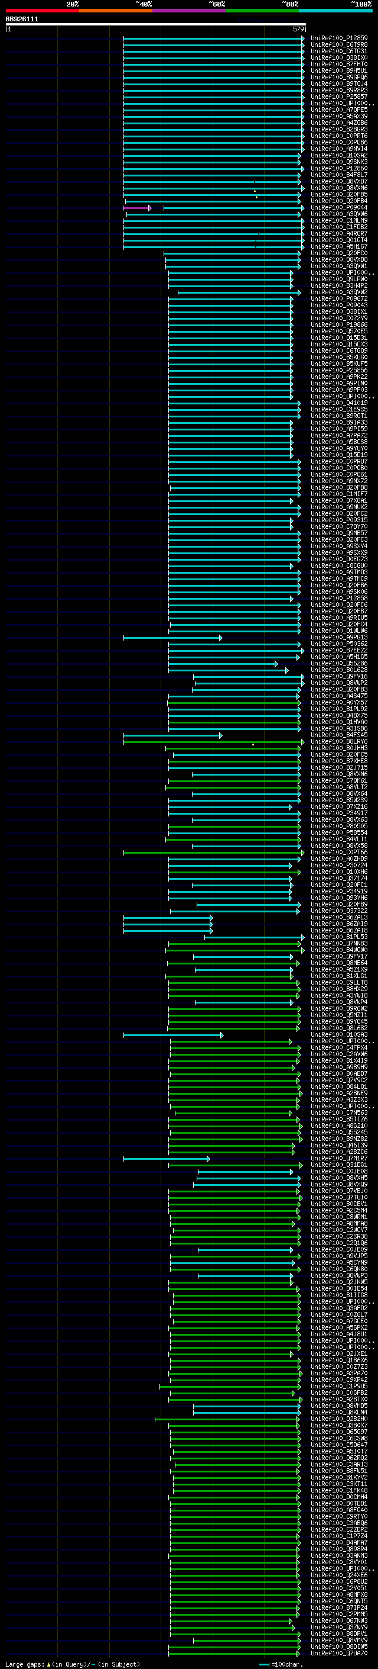Click the green alignment bar for UniRef100_B8LRY6
The image size is (378, 1669).
point(214,742)
